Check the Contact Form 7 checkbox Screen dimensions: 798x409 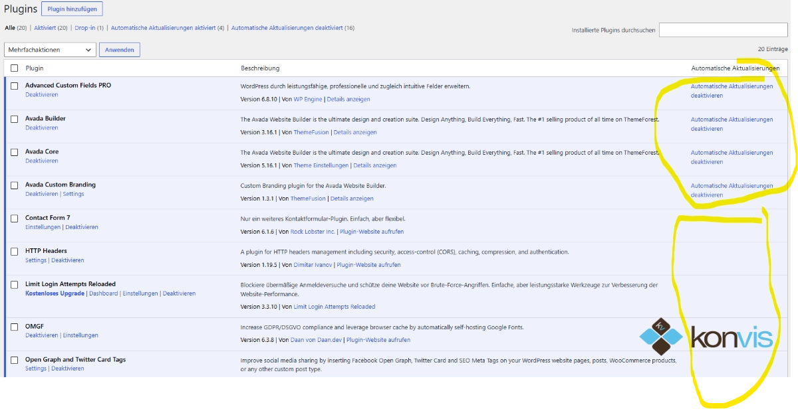pyautogui.click(x=14, y=218)
